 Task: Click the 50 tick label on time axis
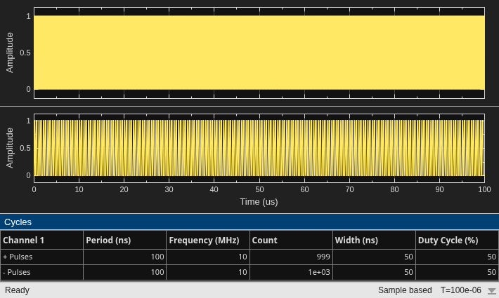(x=259, y=189)
